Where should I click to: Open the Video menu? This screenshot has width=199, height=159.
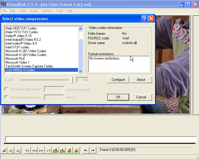click(23, 11)
